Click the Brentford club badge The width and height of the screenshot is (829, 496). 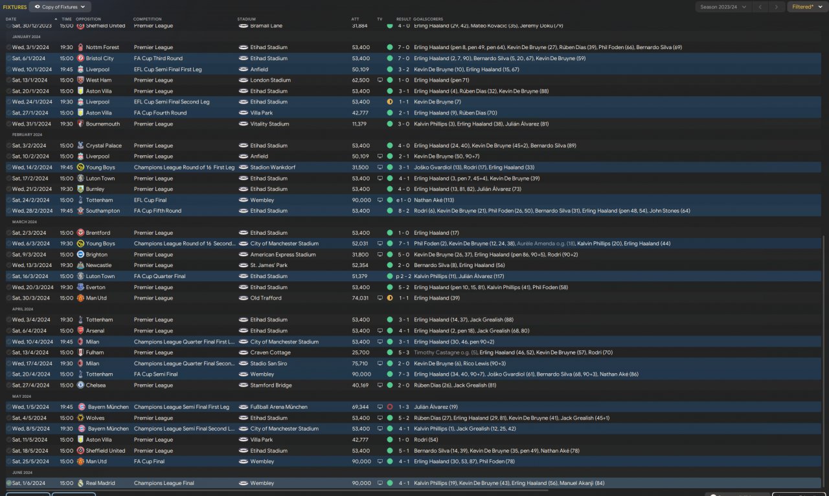click(x=80, y=233)
